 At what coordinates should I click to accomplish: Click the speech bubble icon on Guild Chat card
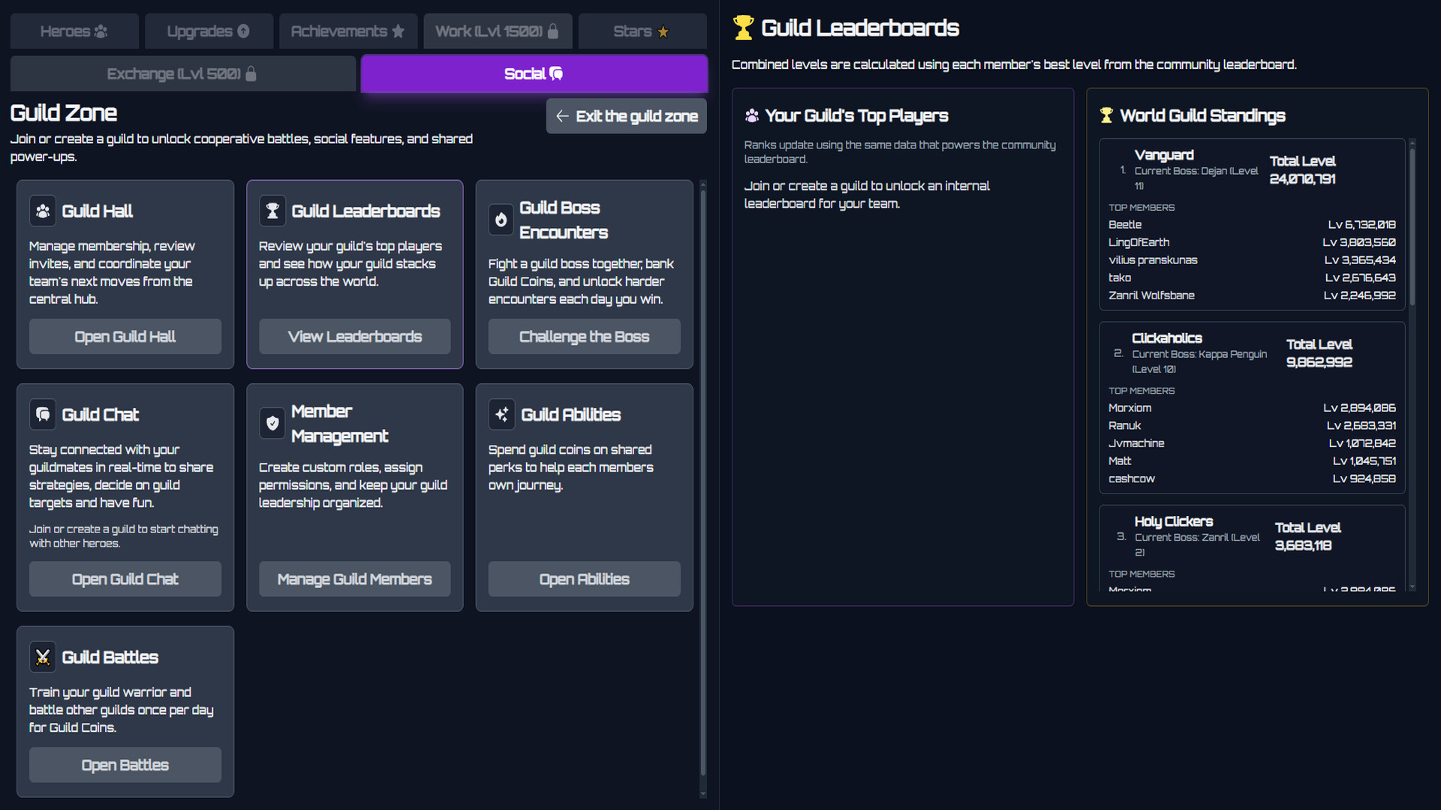[x=43, y=414]
